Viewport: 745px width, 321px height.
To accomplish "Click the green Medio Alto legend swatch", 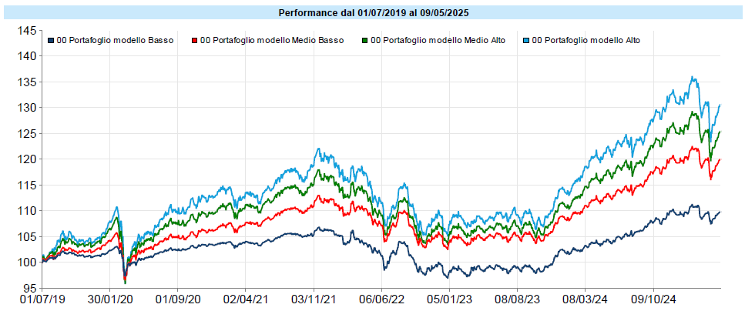I will click(x=364, y=41).
